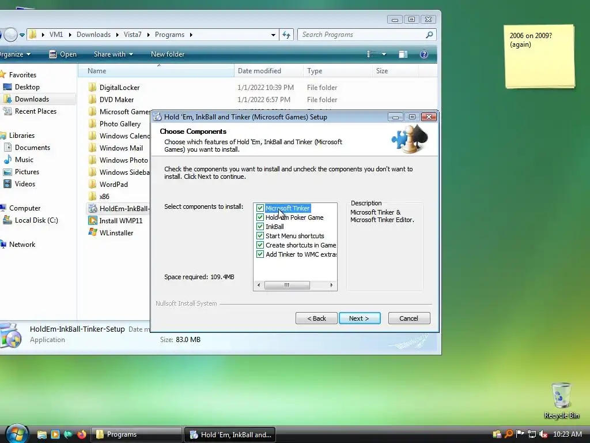Sort by Date modified column header
590x443 pixels.
pyautogui.click(x=268, y=71)
